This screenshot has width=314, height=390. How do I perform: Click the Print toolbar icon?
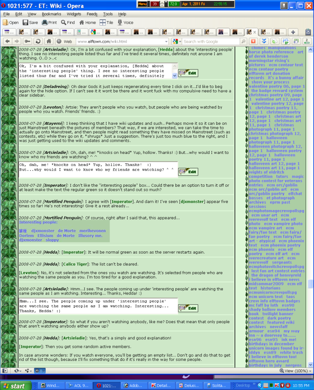click(49, 22)
